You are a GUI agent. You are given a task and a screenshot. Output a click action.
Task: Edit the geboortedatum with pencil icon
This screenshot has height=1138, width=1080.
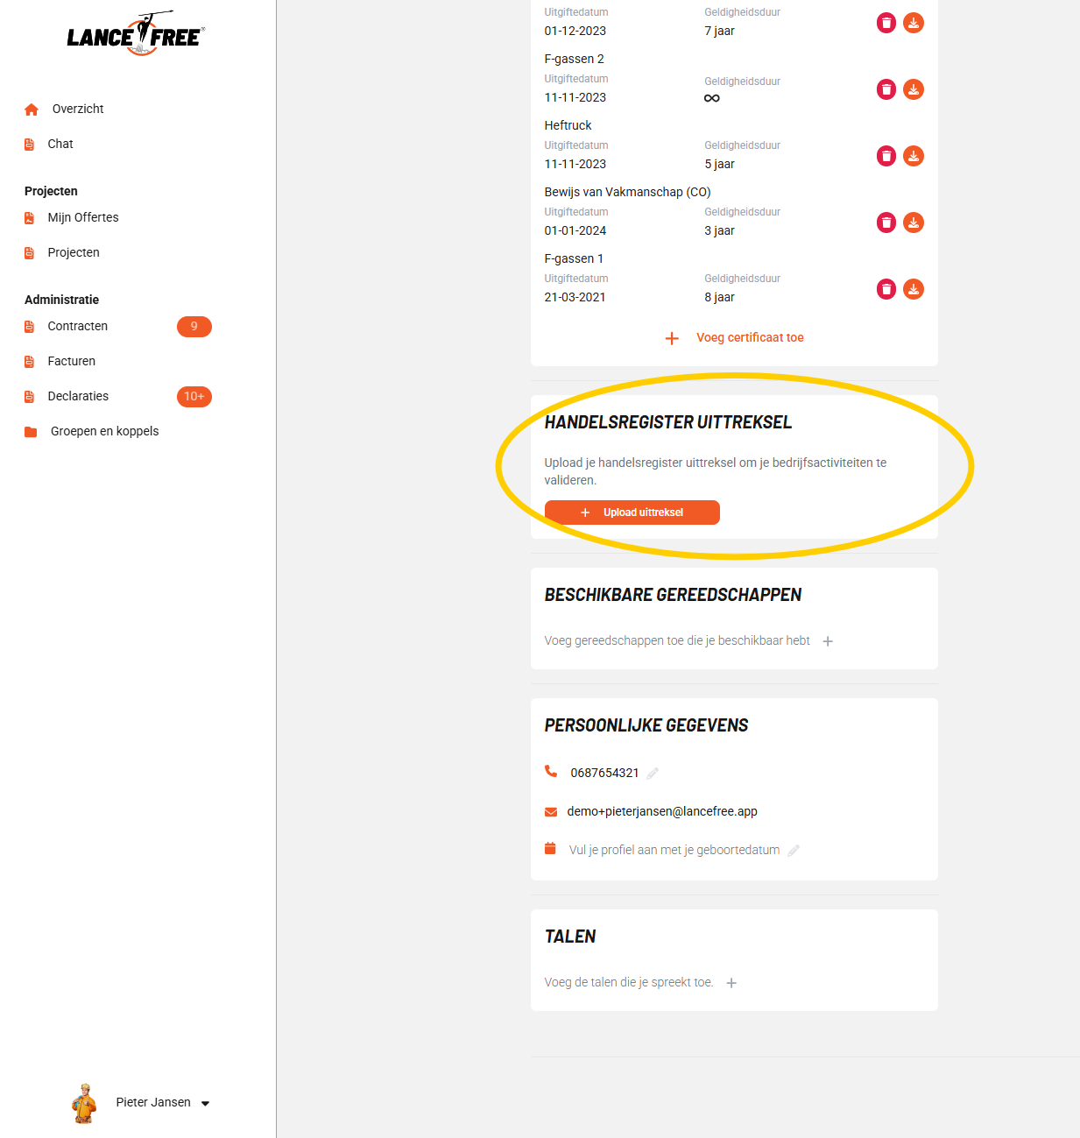tap(794, 851)
